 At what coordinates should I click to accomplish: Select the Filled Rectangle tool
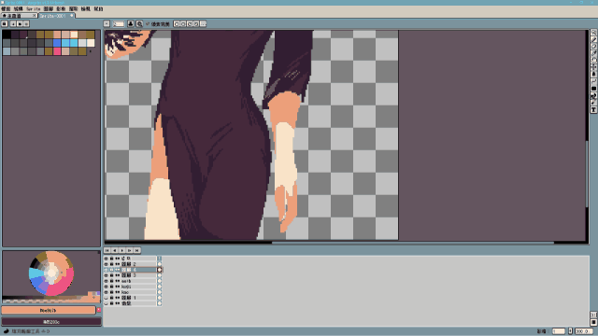pyautogui.click(x=594, y=89)
